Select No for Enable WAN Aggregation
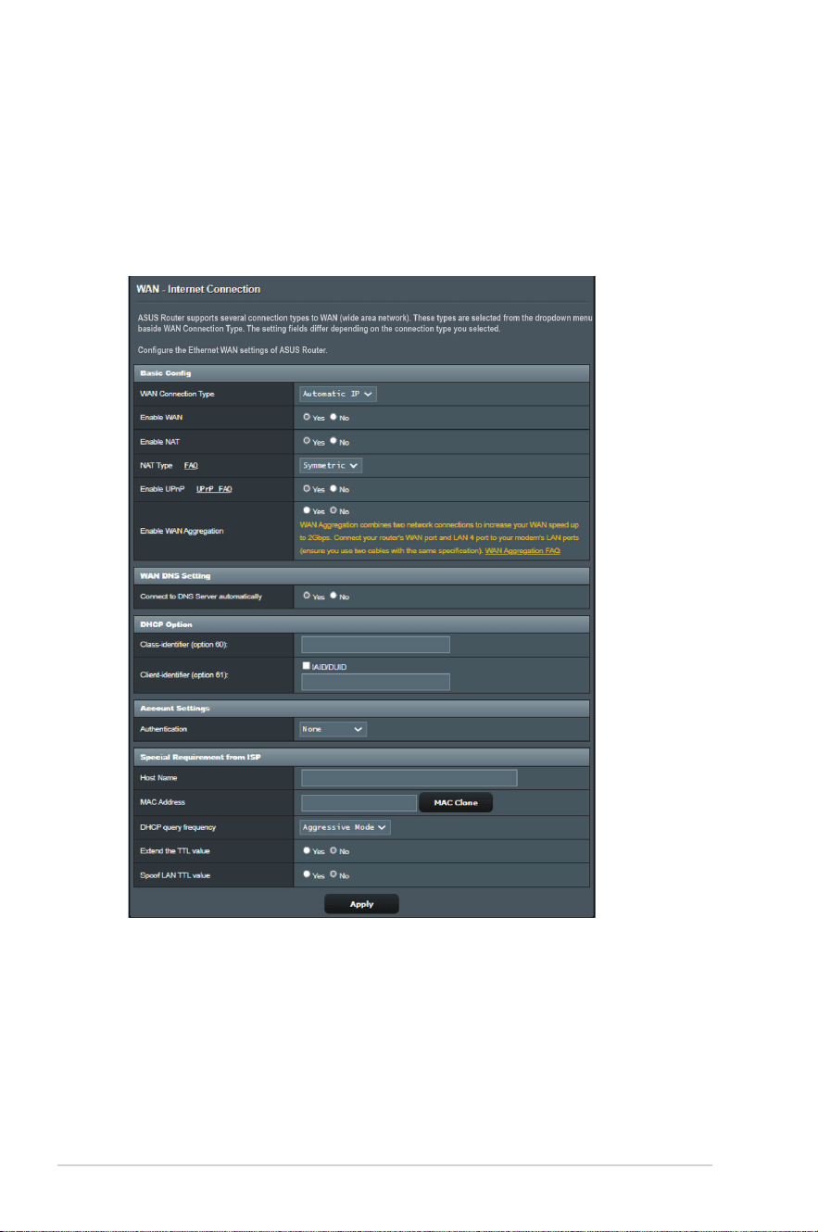Screen dimensions: 818x1232 pyautogui.click(x=333, y=509)
